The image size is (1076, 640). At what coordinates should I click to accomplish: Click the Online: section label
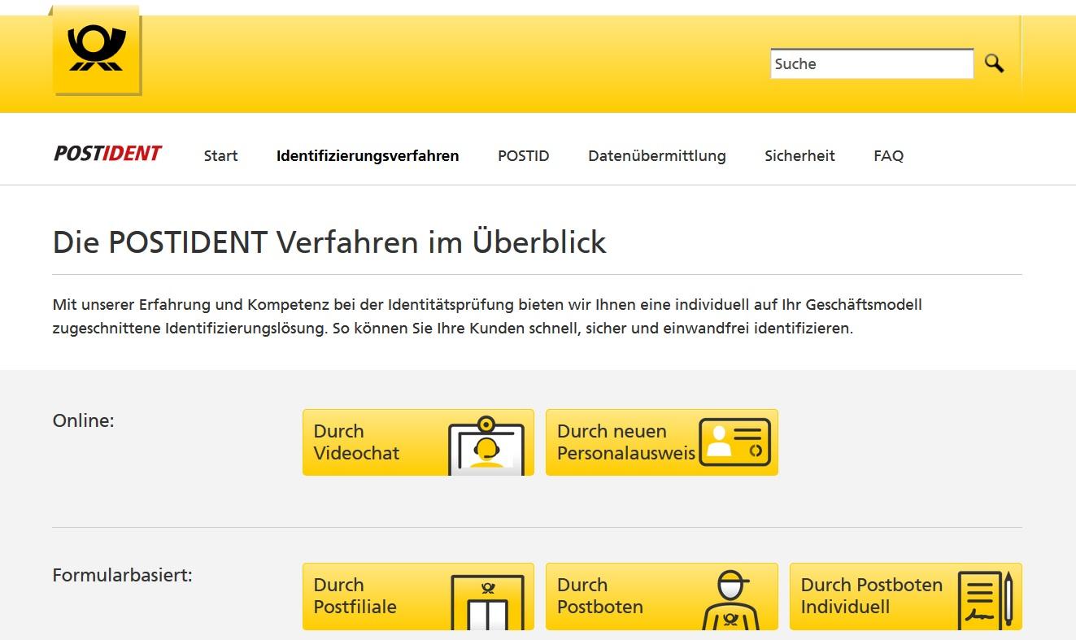84,420
